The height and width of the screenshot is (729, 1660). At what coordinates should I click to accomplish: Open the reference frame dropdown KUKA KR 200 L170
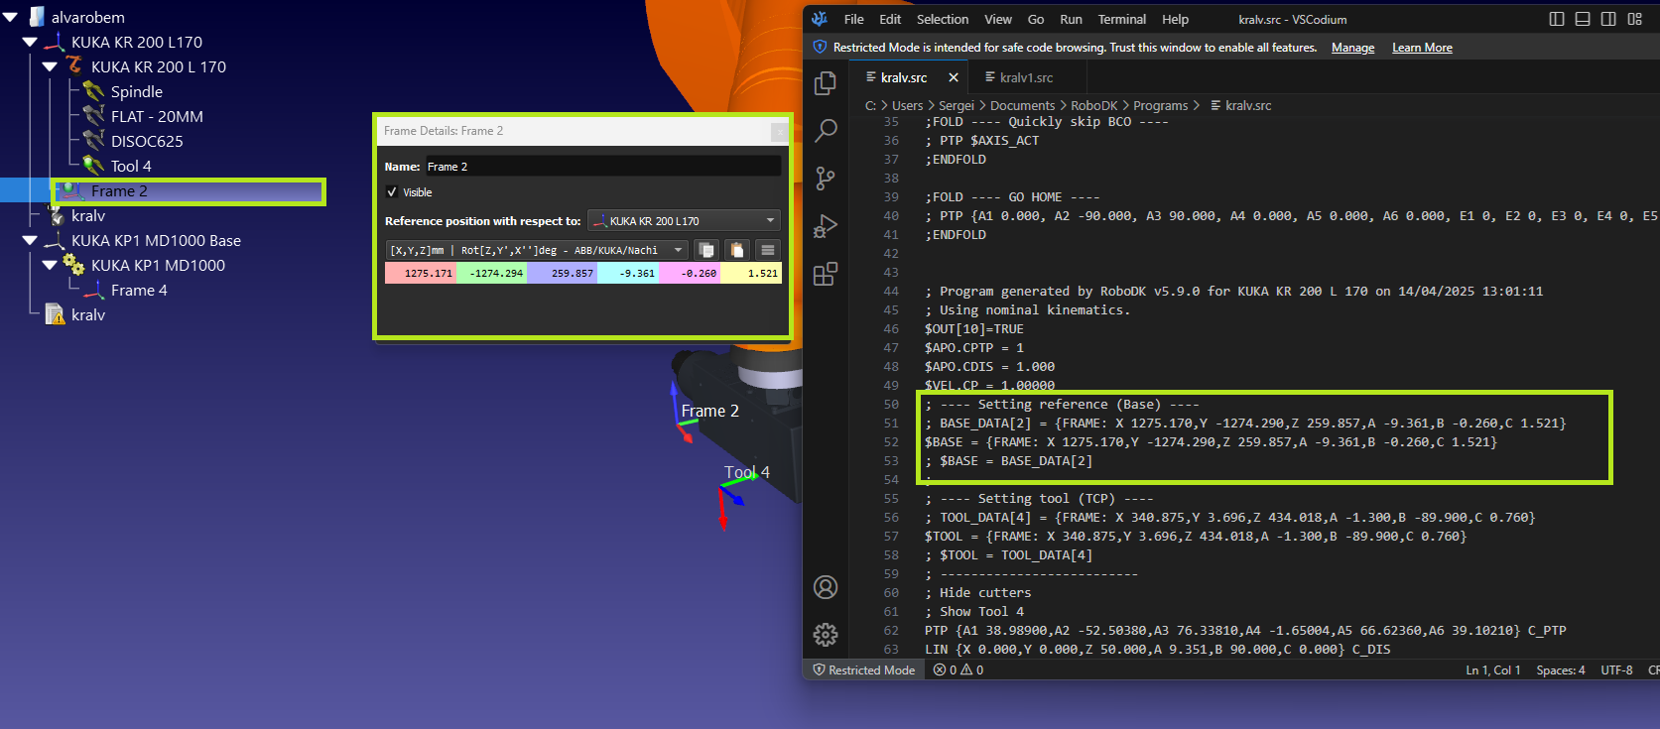[x=684, y=221]
